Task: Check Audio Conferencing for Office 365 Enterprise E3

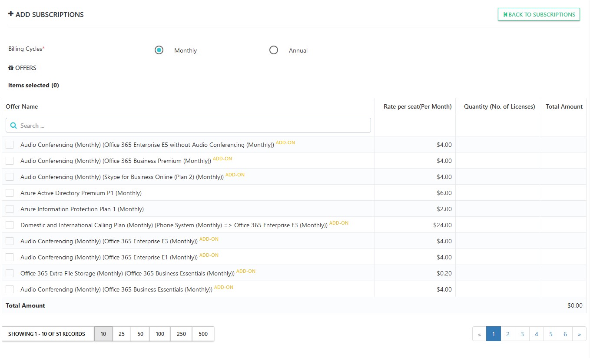Action: tap(10, 241)
